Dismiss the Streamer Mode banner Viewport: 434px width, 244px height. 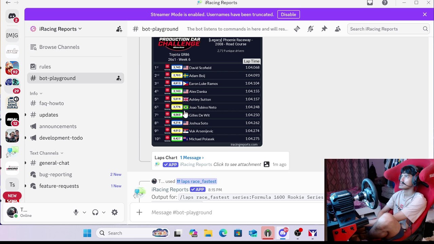(425, 15)
